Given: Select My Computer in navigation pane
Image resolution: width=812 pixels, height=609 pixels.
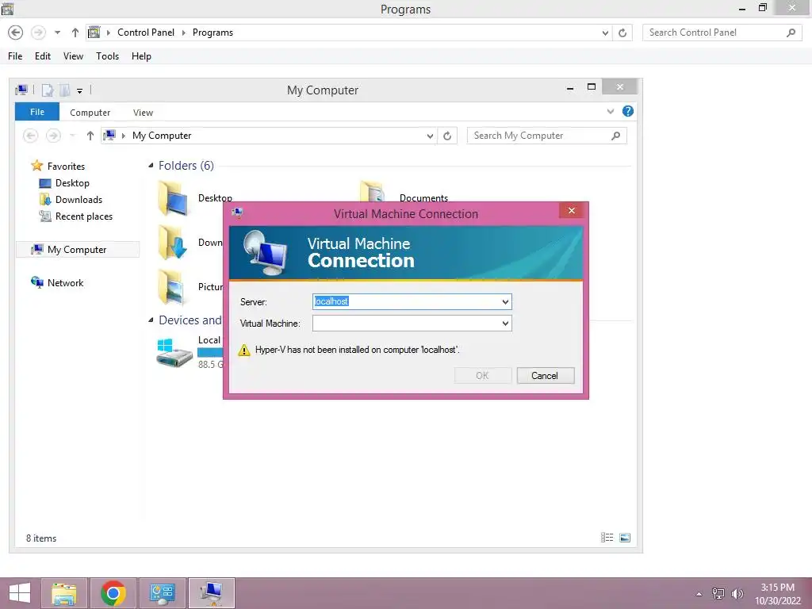Looking at the screenshot, I should pyautogui.click(x=78, y=250).
